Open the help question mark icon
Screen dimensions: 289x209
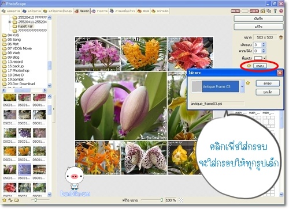[x=281, y=11]
